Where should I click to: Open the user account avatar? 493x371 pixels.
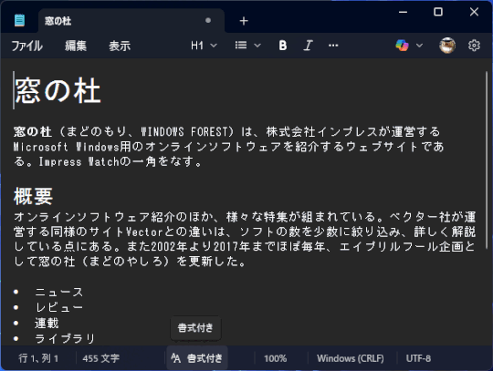point(447,46)
